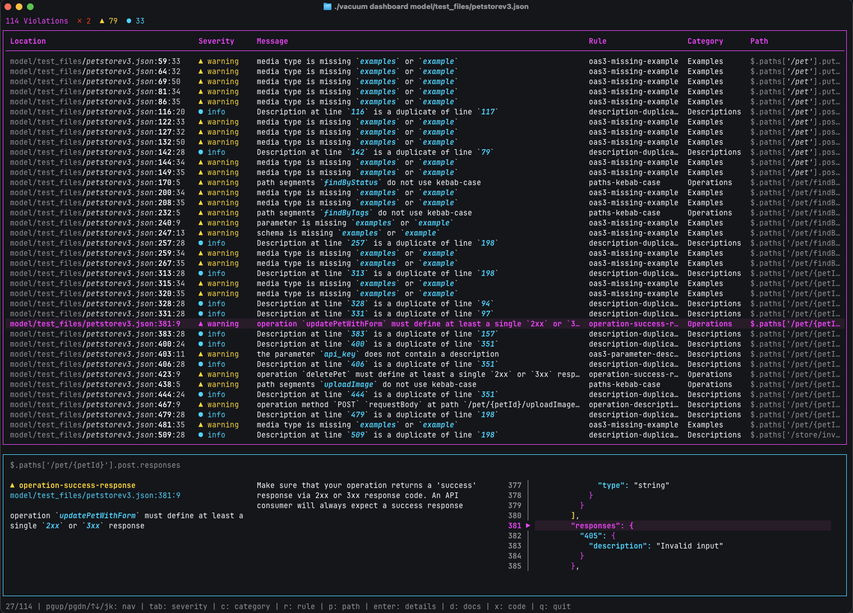Click the 'pgup/pgdn/↑↓/jk: nav' shortcut hint
This screenshot has height=613, width=853.
coord(91,607)
